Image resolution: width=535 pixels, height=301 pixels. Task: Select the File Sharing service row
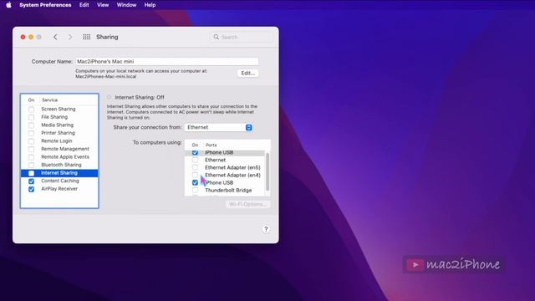coord(59,117)
